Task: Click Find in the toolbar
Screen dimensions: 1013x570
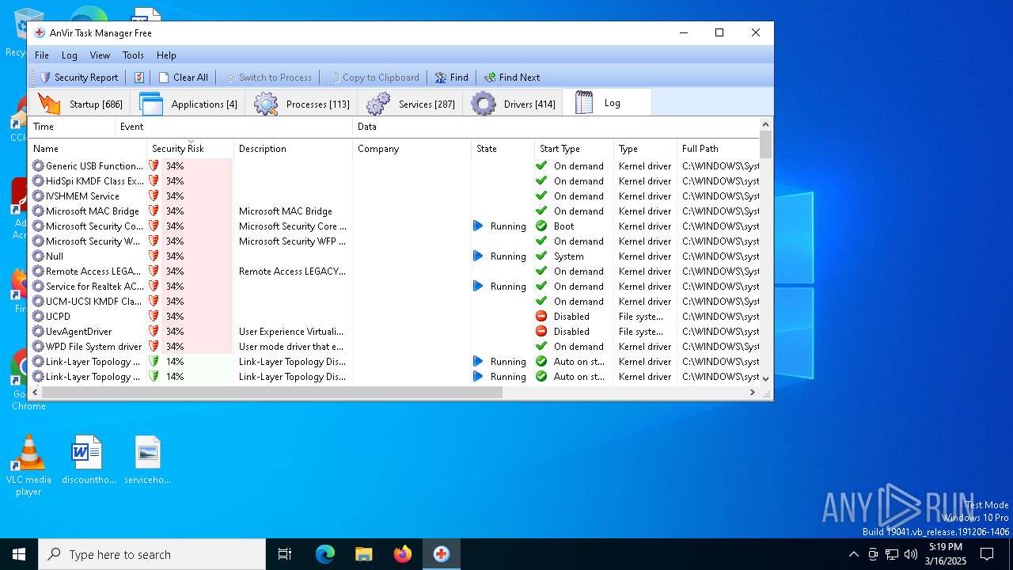Action: (x=451, y=78)
